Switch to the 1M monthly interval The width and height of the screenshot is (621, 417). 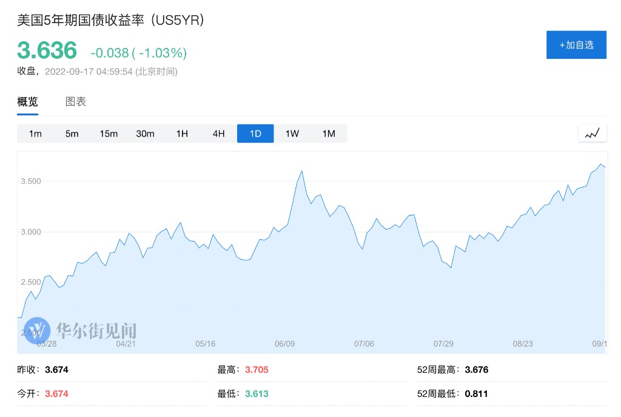[329, 134]
